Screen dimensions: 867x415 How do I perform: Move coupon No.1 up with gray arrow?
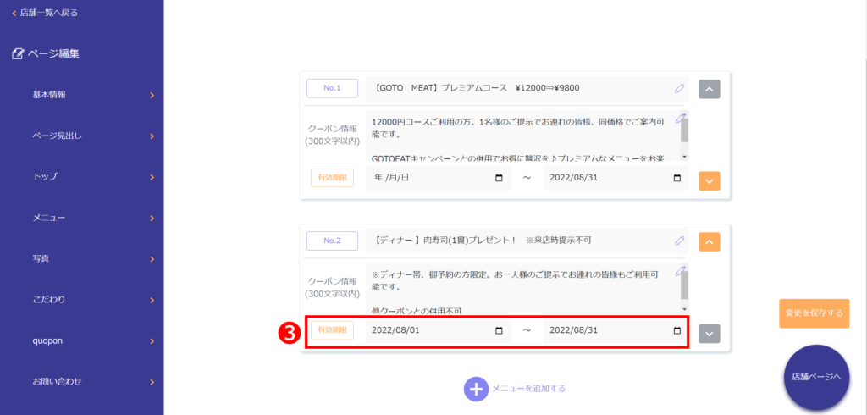709,89
